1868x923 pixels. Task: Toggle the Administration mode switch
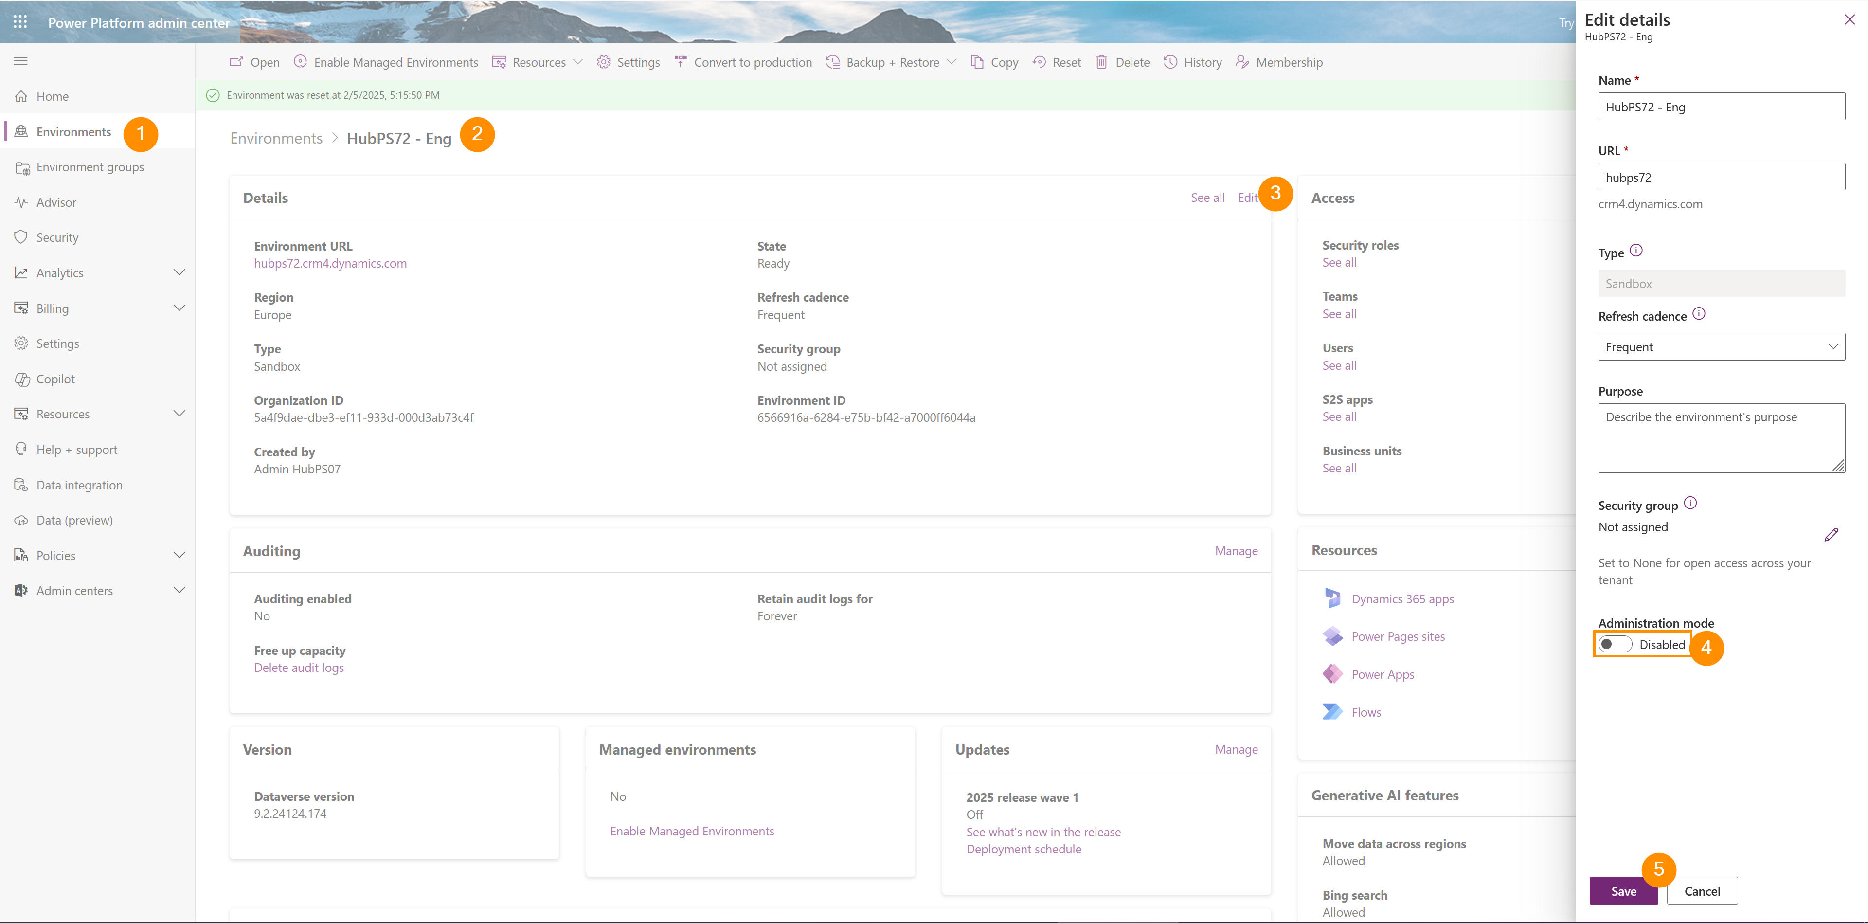point(1615,644)
